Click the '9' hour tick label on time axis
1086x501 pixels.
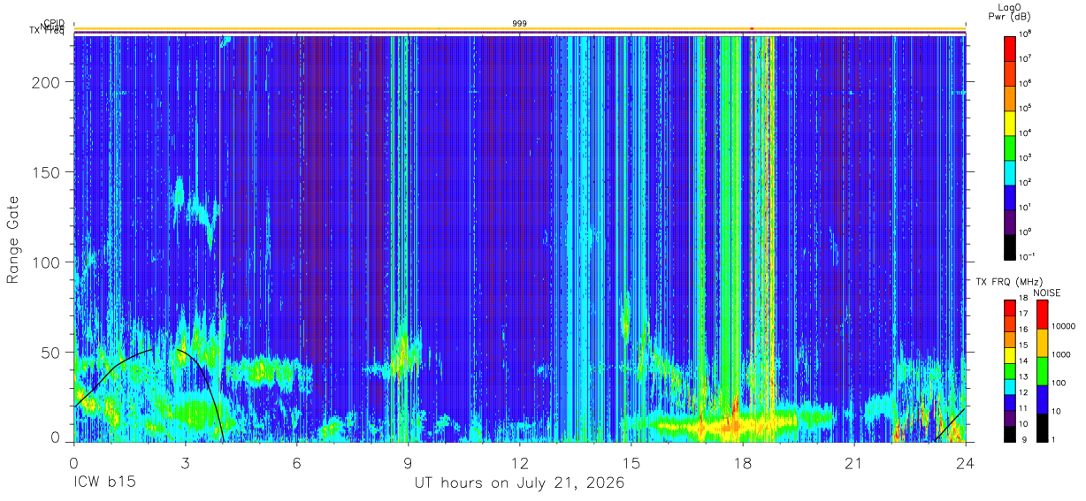coord(408,463)
